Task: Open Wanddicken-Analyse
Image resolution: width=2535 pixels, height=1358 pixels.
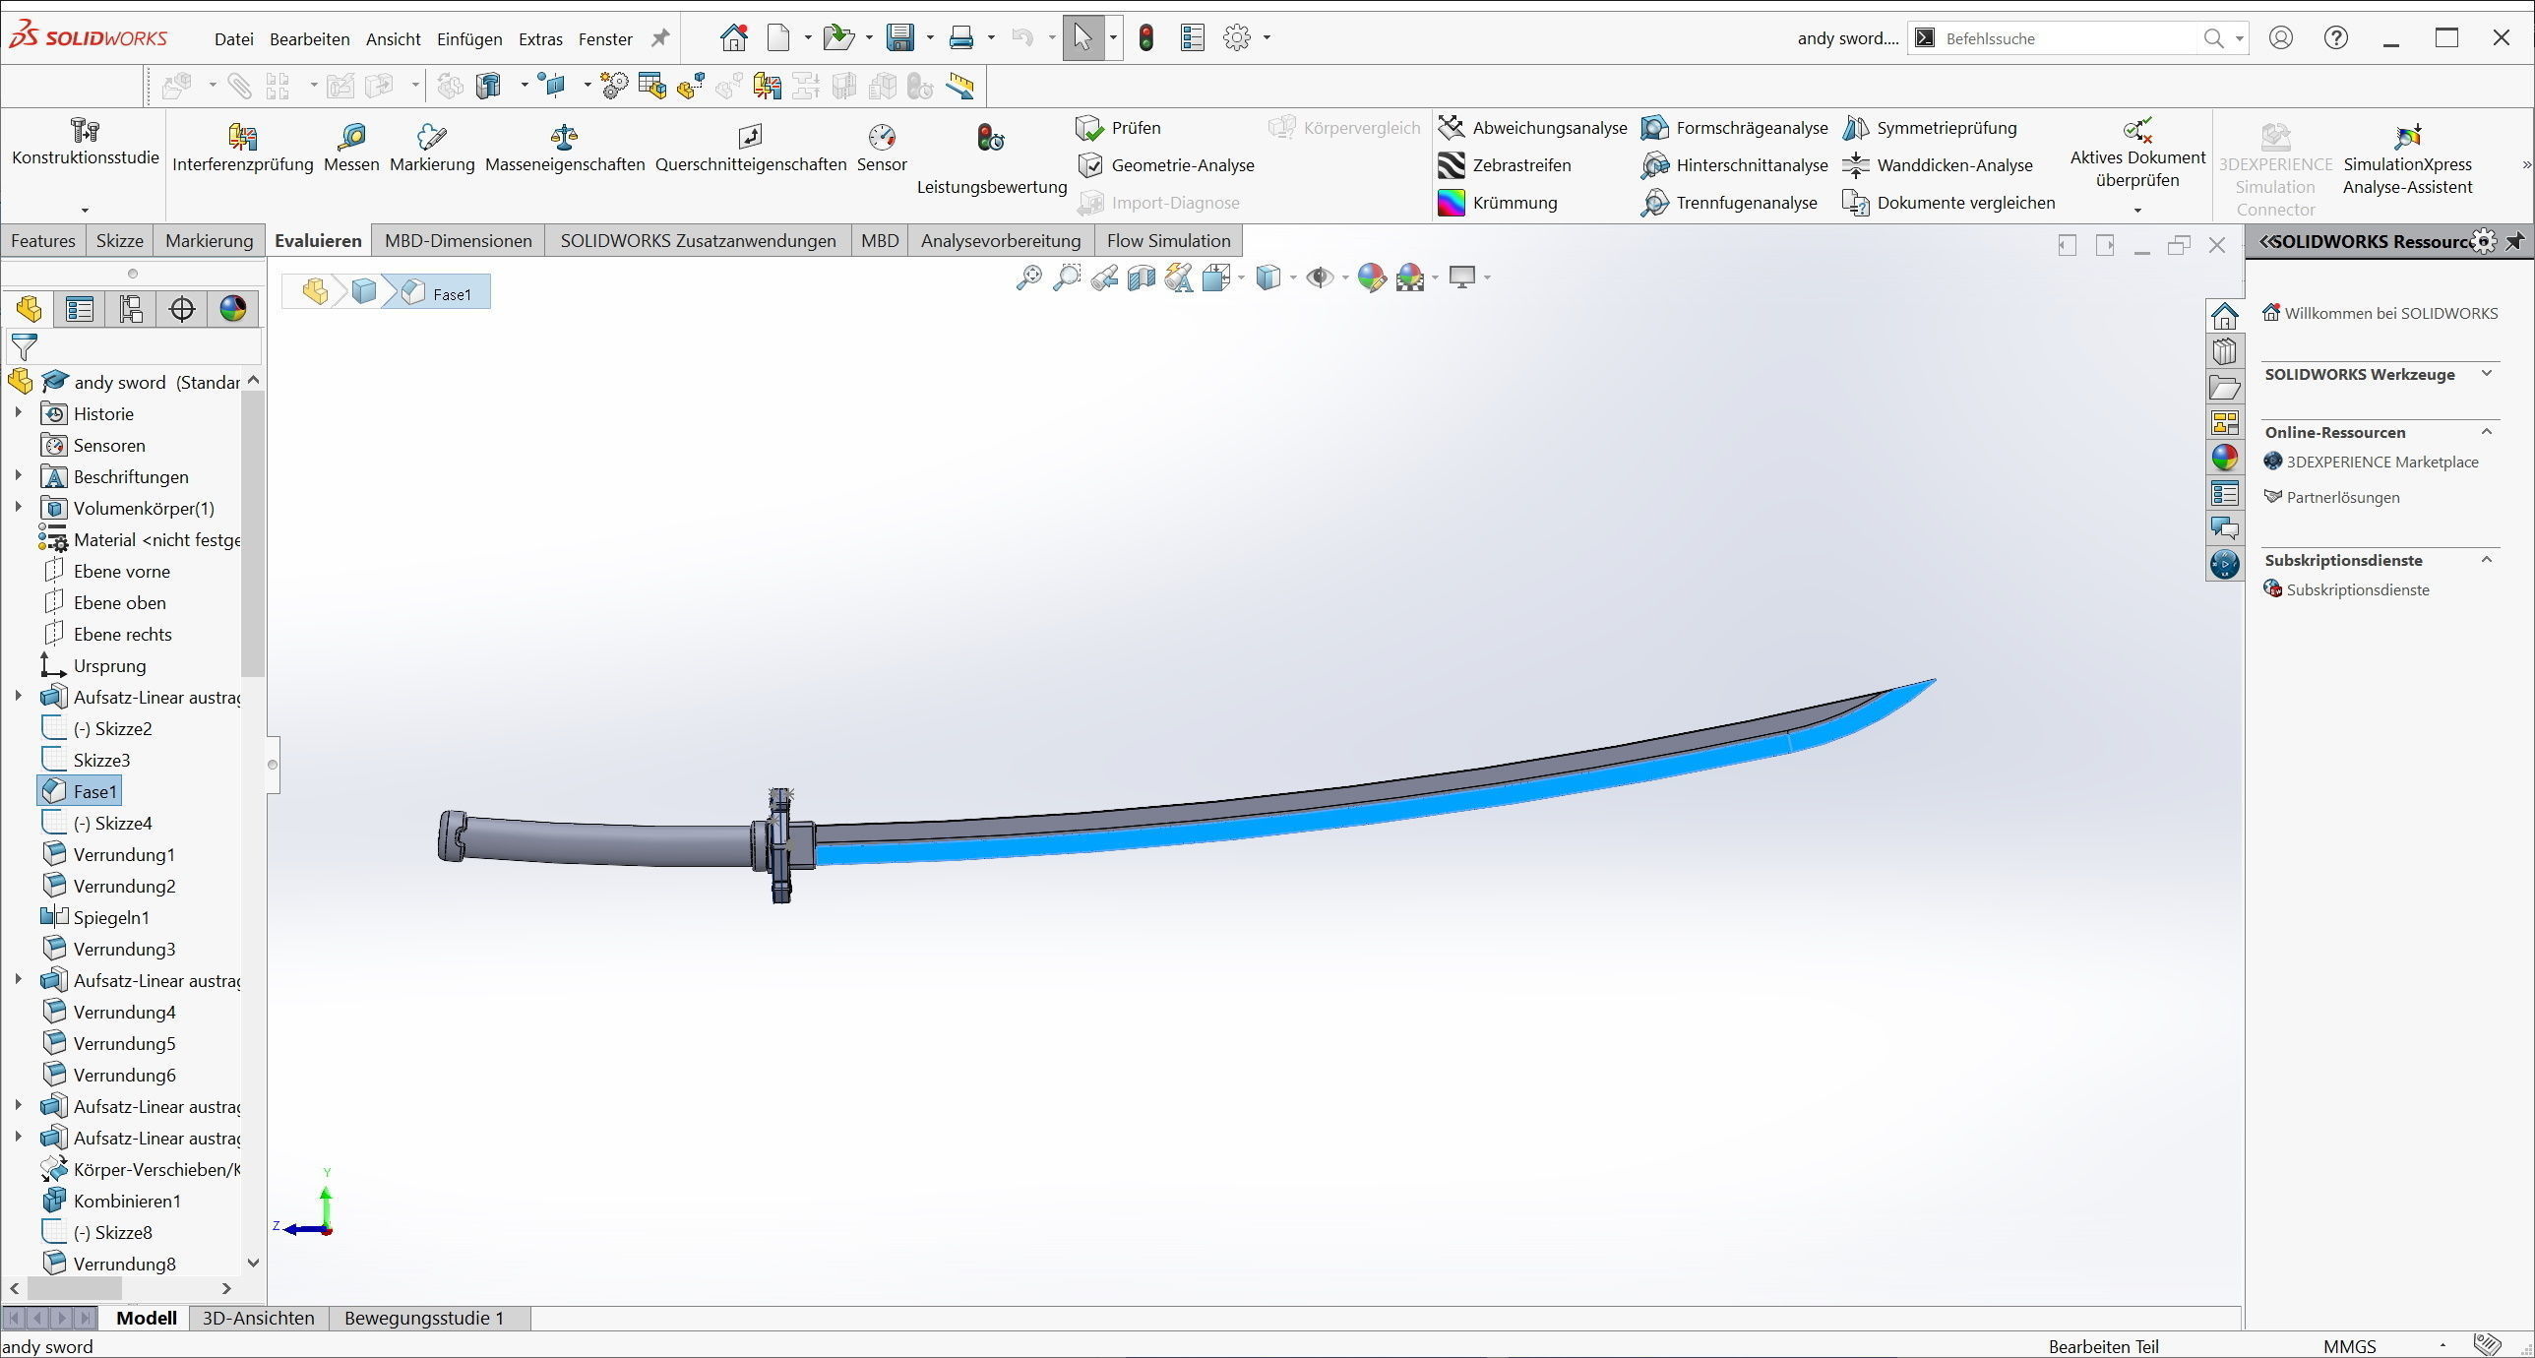Action: pos(1938,165)
